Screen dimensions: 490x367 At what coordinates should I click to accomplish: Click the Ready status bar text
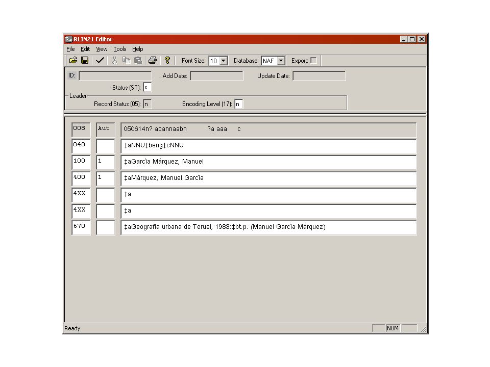tap(72, 328)
